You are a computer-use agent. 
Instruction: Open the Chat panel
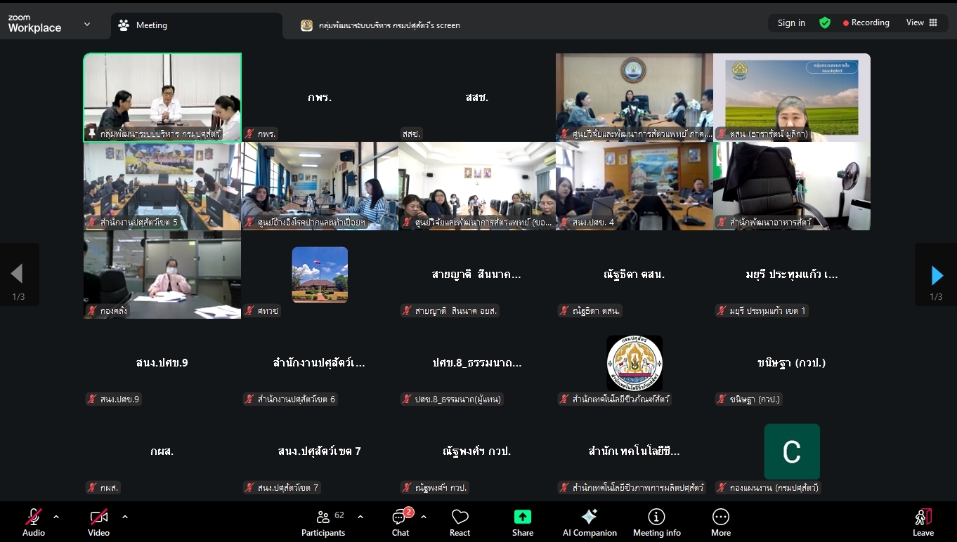(401, 522)
